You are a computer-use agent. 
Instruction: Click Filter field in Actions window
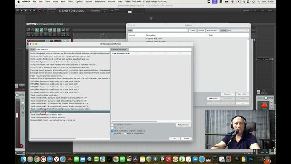[x=160, y=31]
